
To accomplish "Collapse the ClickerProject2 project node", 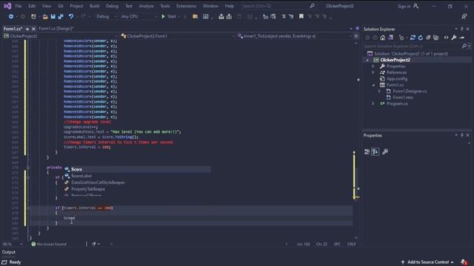I will (367, 60).
